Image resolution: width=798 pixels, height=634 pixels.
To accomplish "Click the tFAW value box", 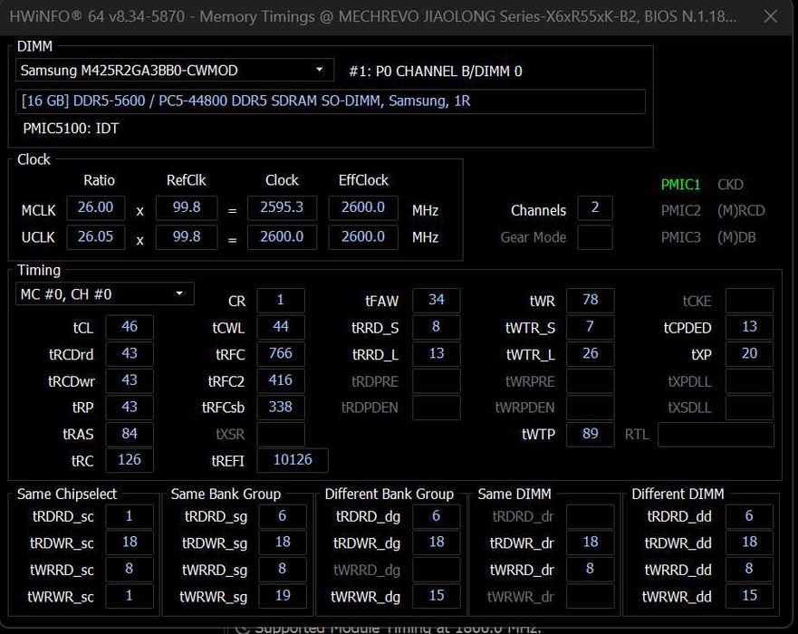I will tap(436, 300).
